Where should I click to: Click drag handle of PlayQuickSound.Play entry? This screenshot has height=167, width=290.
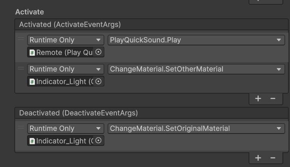pos(21,39)
